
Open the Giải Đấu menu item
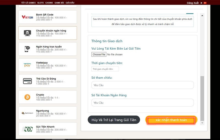tap(70, 2)
